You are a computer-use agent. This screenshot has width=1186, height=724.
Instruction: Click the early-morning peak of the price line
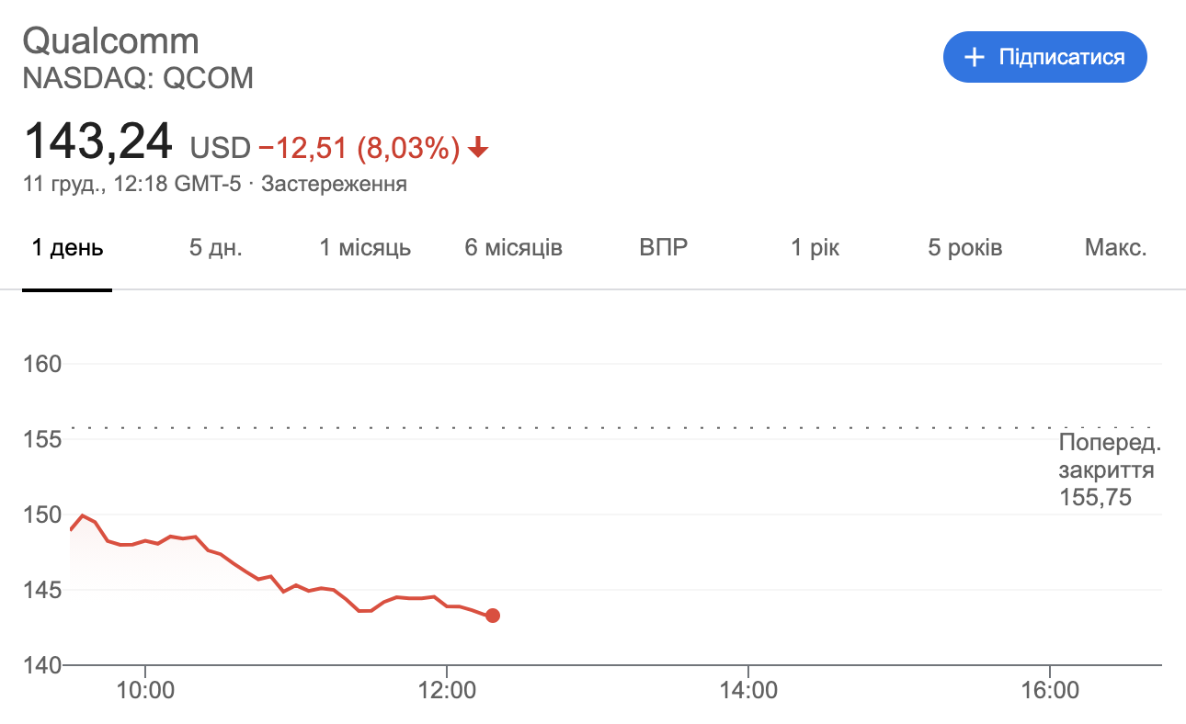(x=83, y=515)
